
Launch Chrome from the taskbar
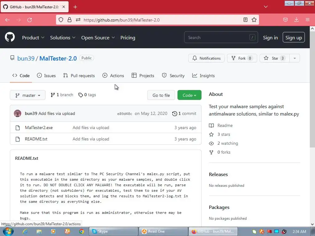tap(81, 231)
